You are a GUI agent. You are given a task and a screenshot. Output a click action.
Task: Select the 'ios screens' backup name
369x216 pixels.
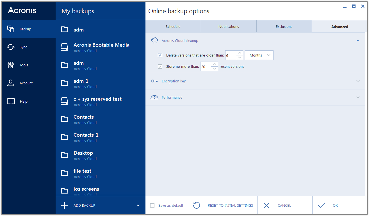coord(86,189)
